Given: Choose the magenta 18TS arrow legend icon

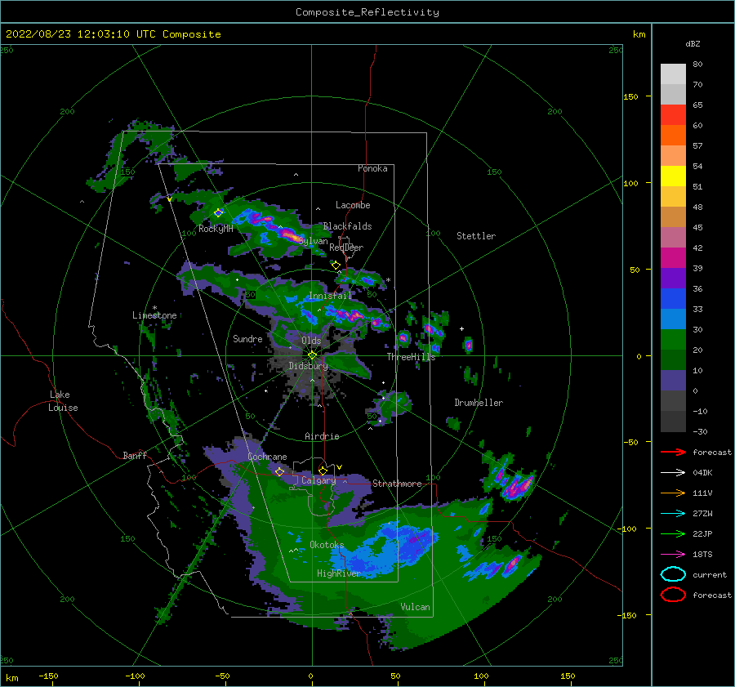Looking at the screenshot, I should (x=673, y=555).
